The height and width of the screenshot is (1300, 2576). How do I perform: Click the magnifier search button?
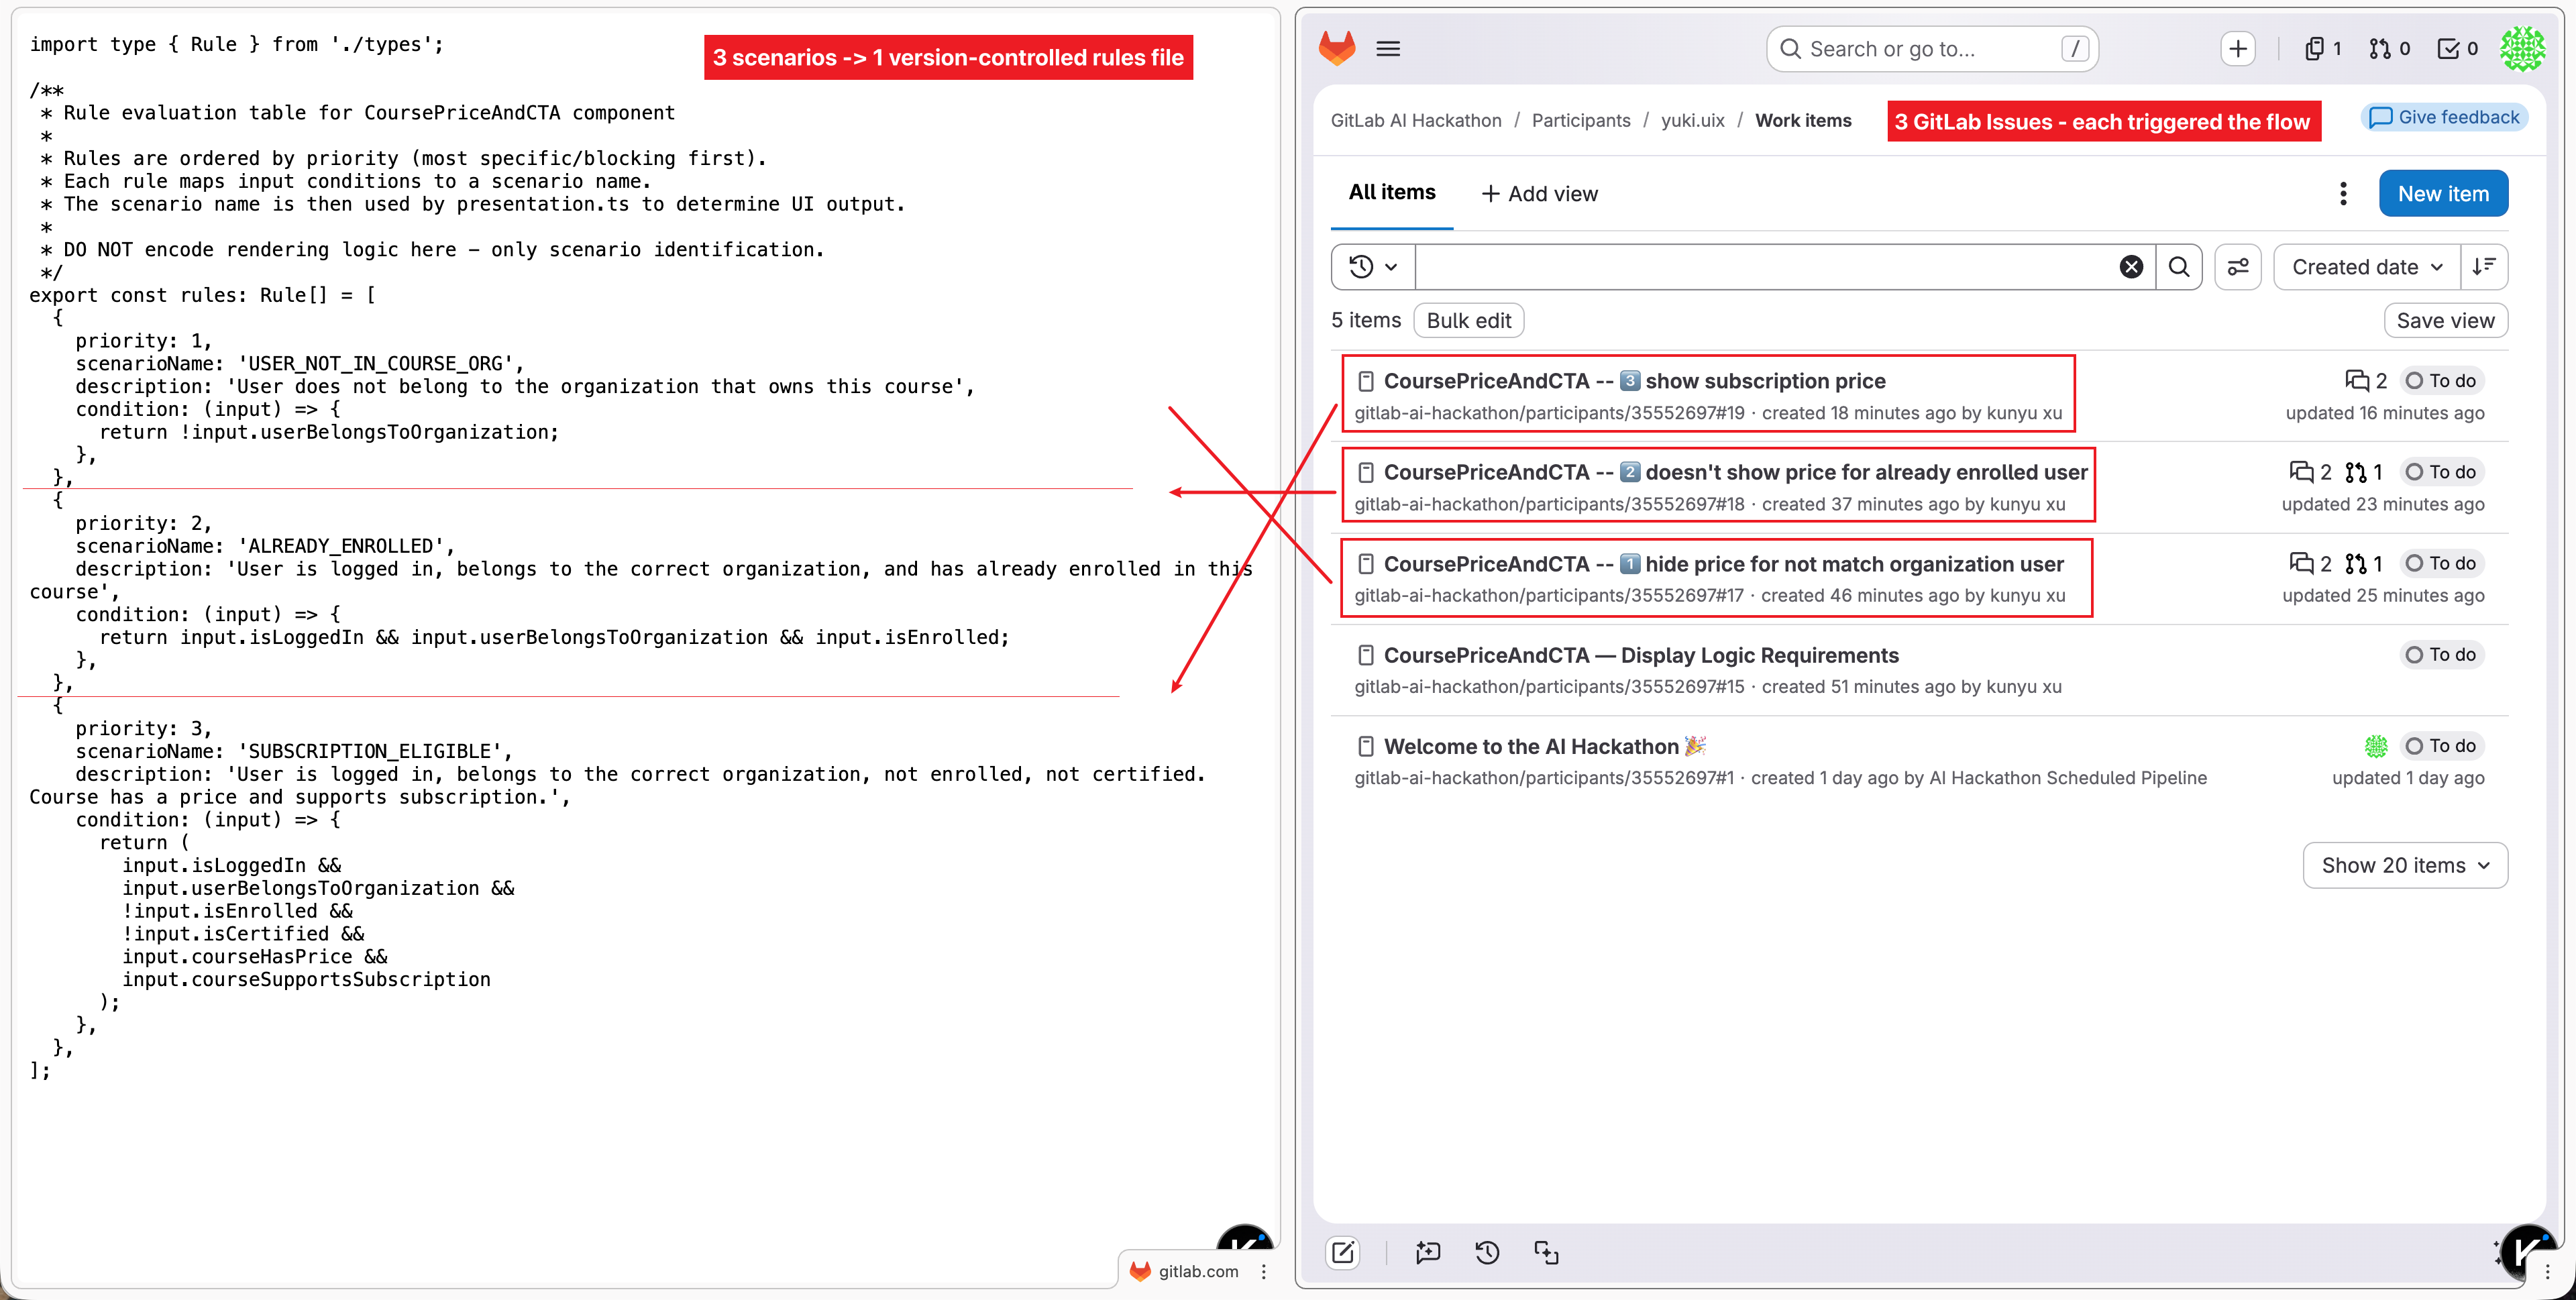pos(2179,267)
